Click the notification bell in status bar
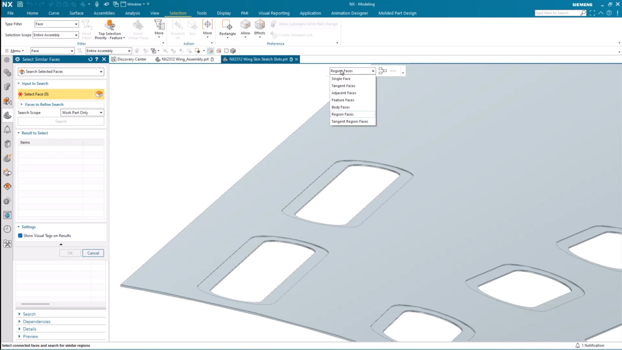The height and width of the screenshot is (350, 622). click(x=577, y=346)
